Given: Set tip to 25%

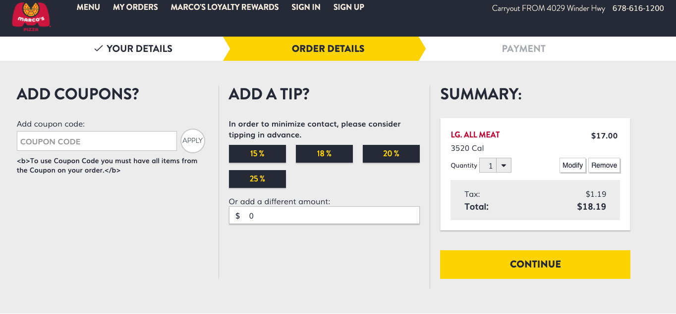Looking at the screenshot, I should [257, 179].
